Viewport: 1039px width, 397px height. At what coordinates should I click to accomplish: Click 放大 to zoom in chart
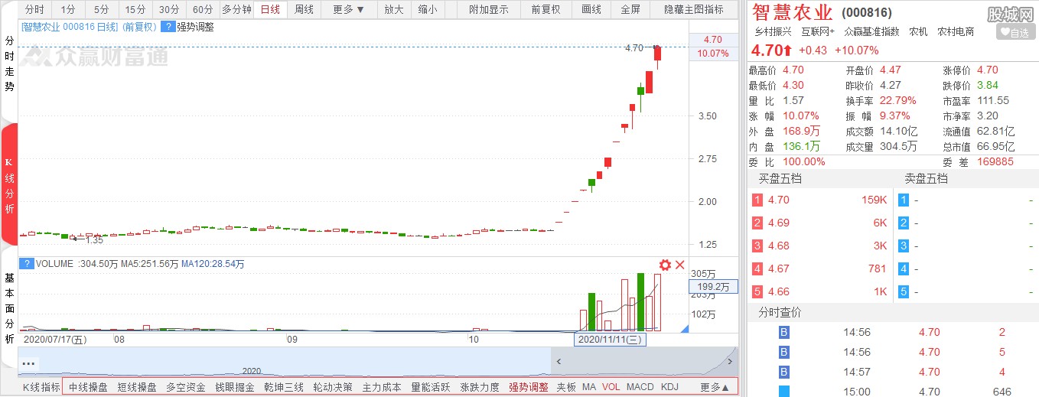pos(394,9)
